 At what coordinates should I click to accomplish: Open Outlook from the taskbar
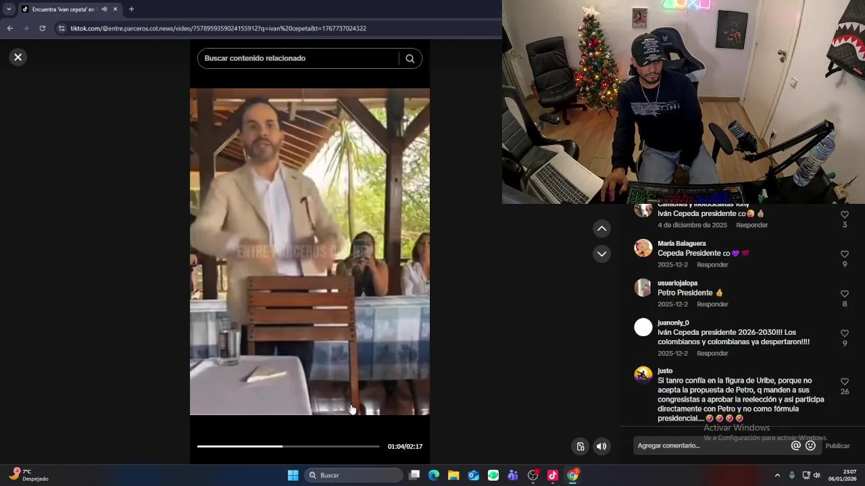click(x=474, y=475)
